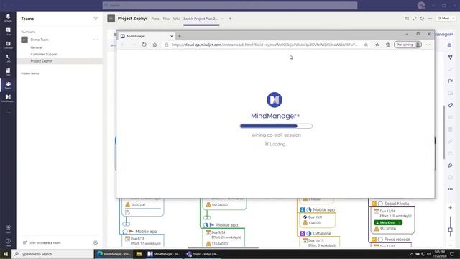460x259 pixels.
Task: Open Database topic in map
Action: (x=322, y=233)
